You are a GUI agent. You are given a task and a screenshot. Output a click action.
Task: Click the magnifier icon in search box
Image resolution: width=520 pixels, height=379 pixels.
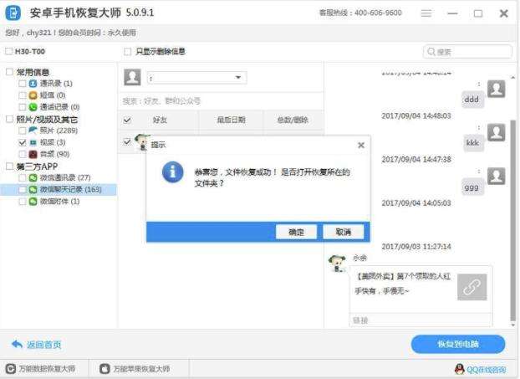(x=431, y=52)
